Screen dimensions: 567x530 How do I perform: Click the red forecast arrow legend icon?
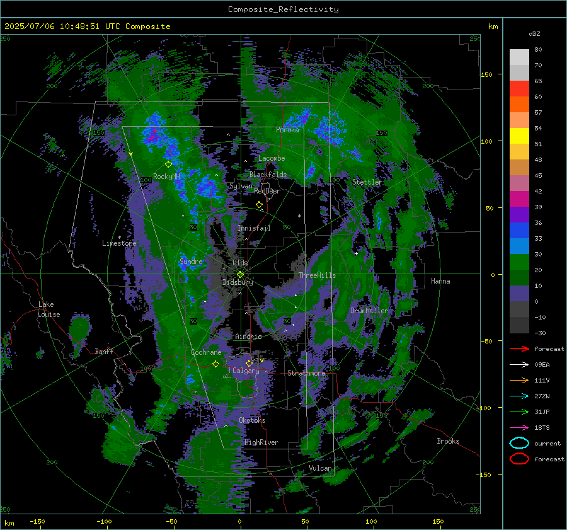[x=519, y=349]
